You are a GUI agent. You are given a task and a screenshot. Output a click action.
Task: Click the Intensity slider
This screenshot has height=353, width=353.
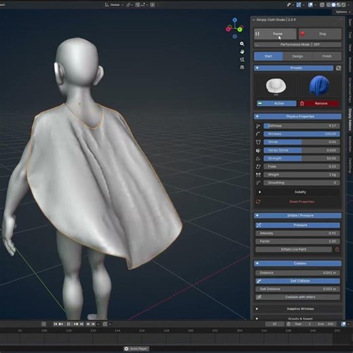298,234
